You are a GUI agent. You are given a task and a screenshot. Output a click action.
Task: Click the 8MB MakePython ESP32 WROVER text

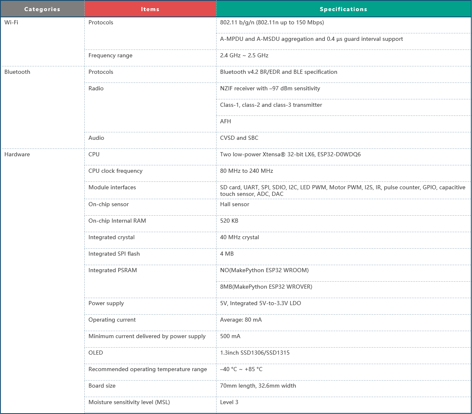pyautogui.click(x=266, y=287)
